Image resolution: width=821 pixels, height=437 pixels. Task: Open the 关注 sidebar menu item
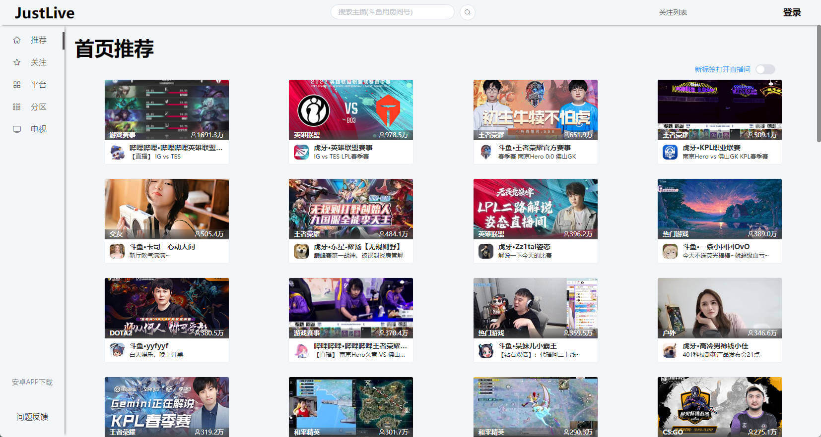pyautogui.click(x=32, y=62)
